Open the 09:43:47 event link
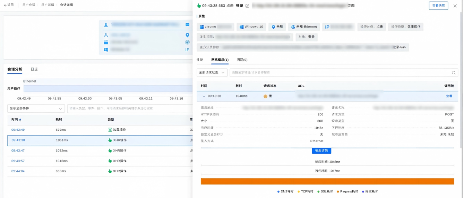The height and width of the screenshot is (198, 463). pos(18,150)
